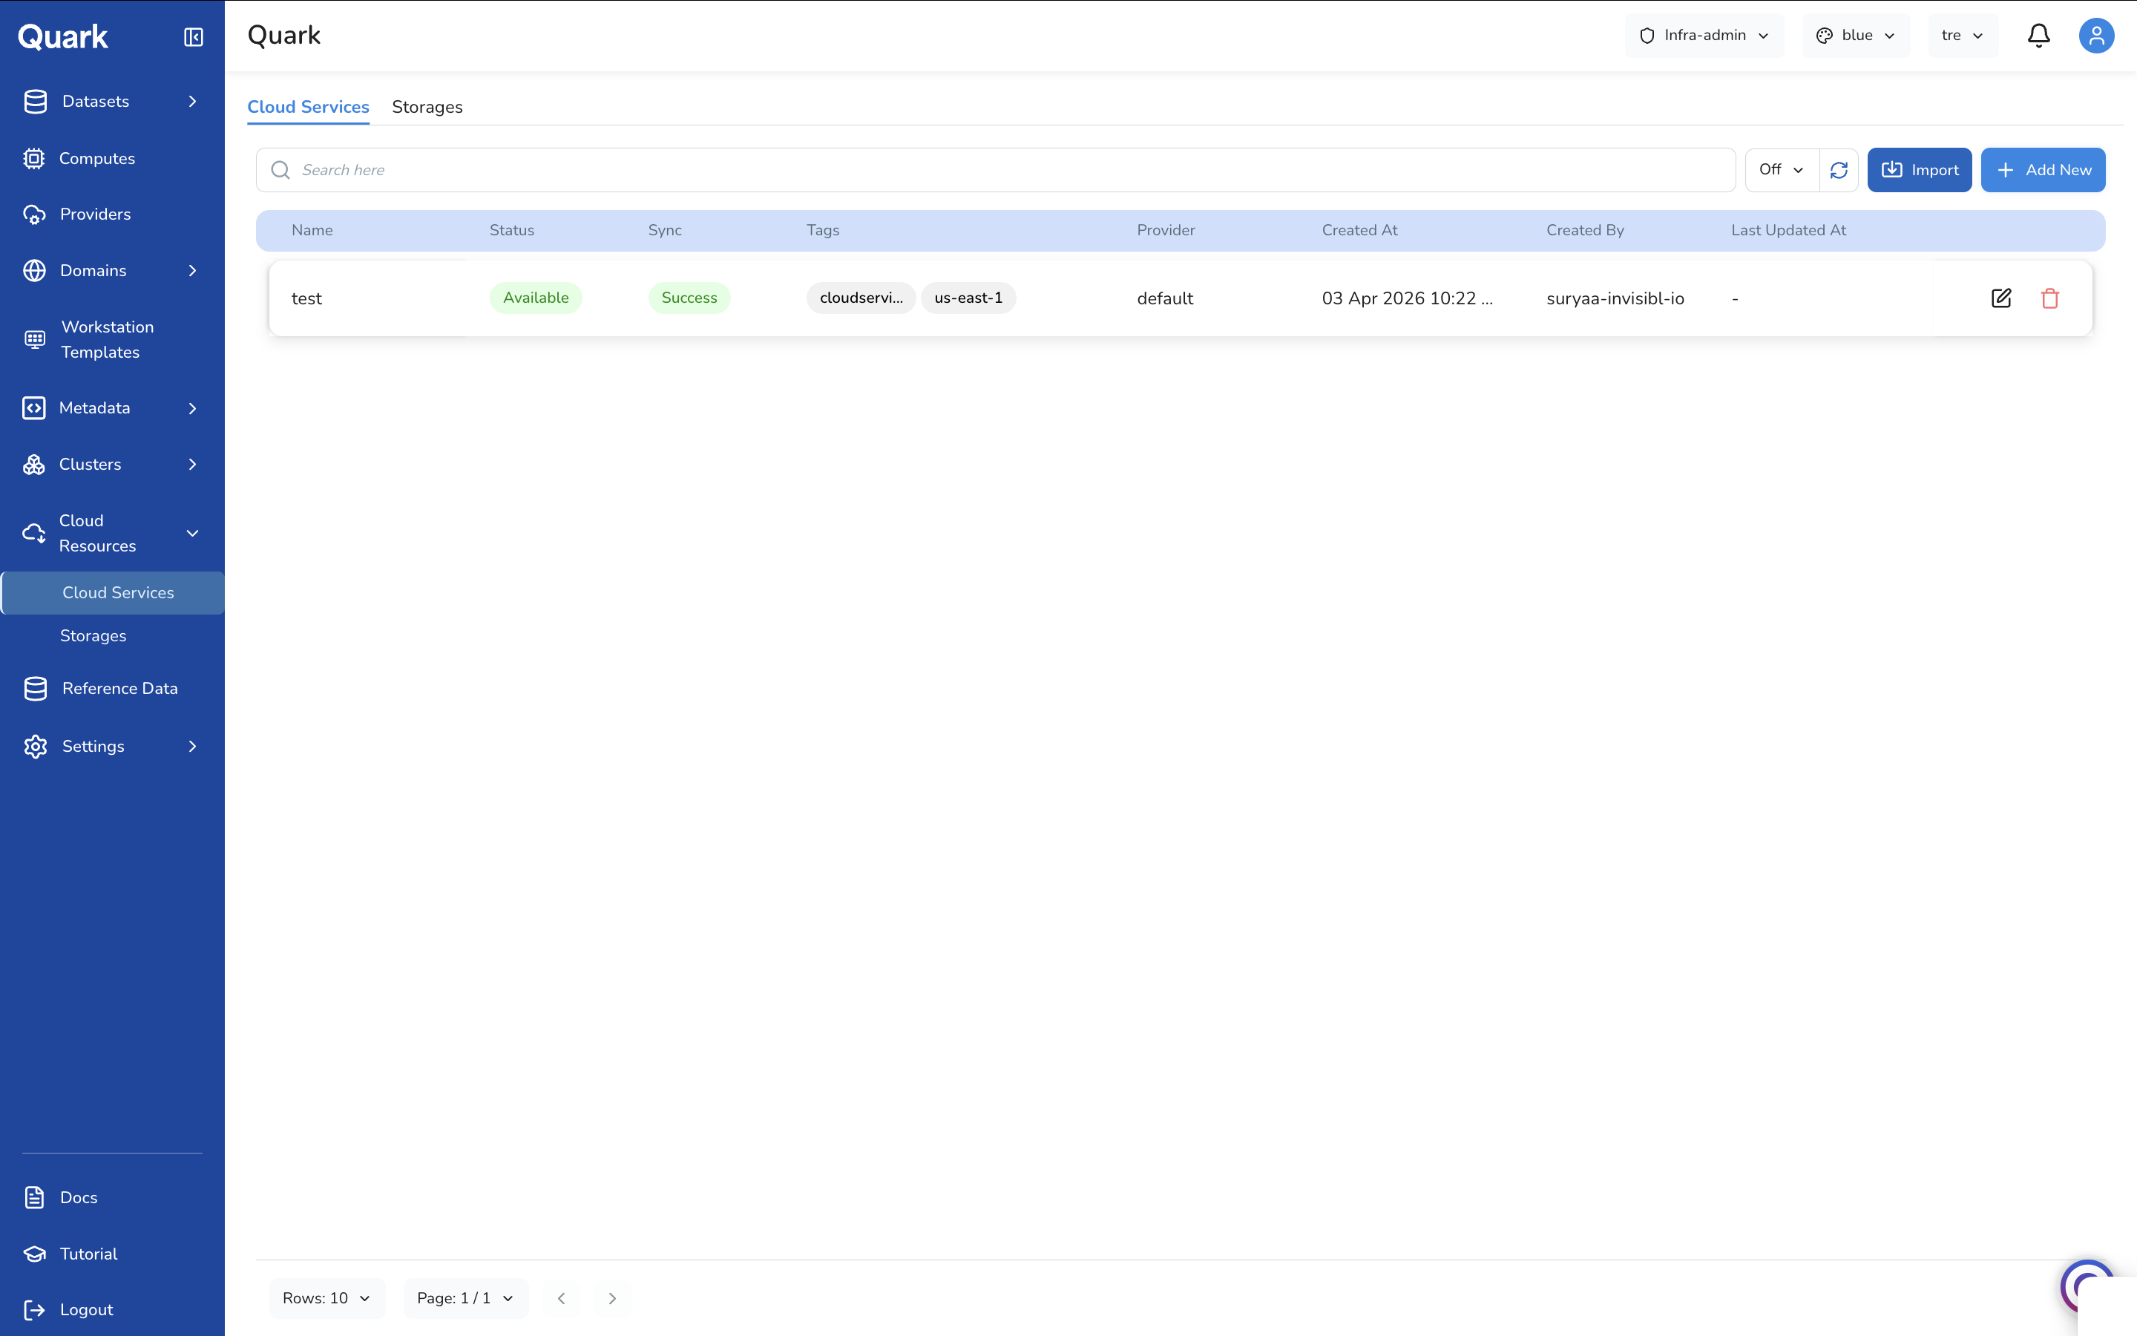The width and height of the screenshot is (2137, 1336).
Task: Click the Docs file icon
Action: click(x=33, y=1197)
